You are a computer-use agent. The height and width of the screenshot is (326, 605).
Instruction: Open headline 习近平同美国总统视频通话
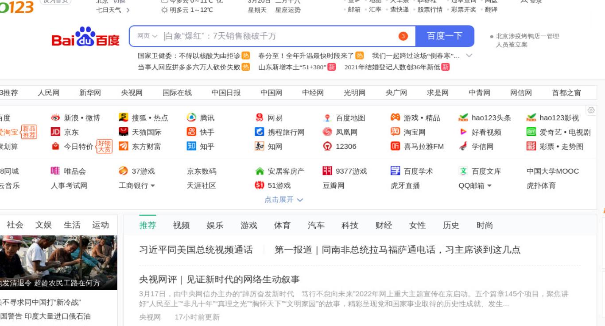click(196, 250)
